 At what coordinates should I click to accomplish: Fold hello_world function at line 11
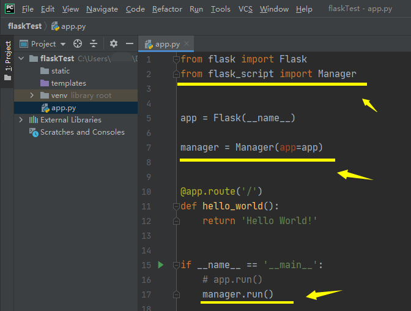tap(176, 206)
